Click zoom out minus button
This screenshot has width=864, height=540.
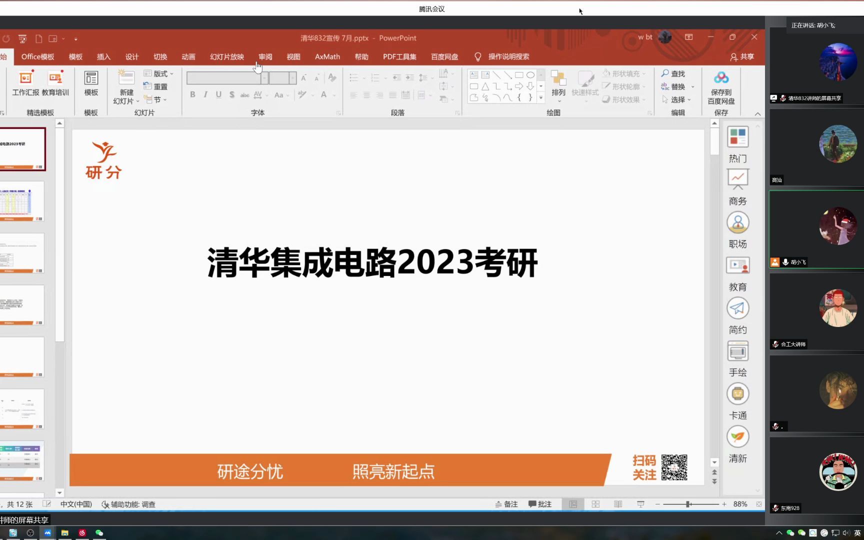tap(657, 504)
